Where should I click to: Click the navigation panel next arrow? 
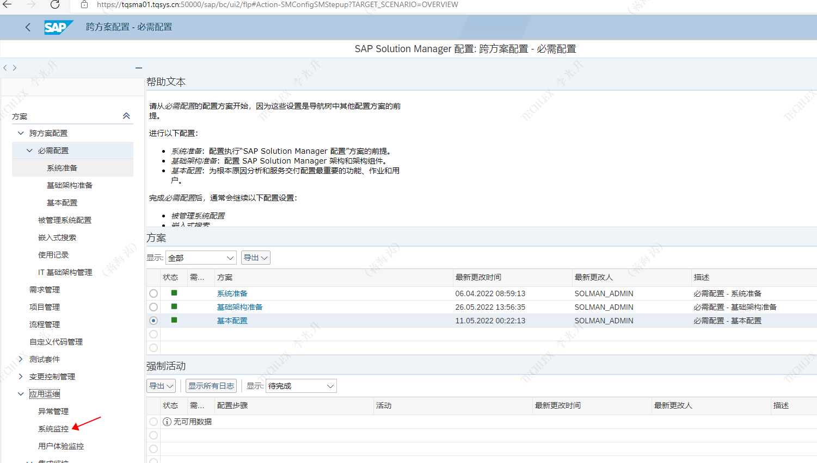tap(15, 68)
